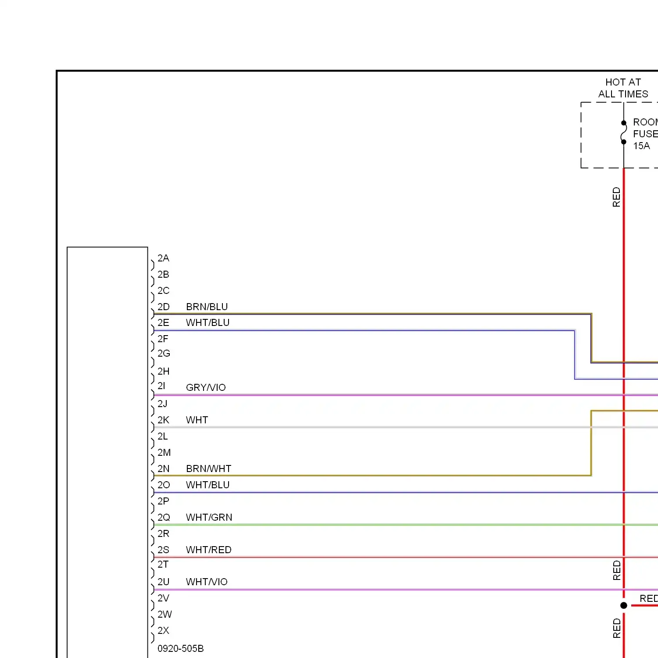Click pin label 2X

tap(163, 630)
